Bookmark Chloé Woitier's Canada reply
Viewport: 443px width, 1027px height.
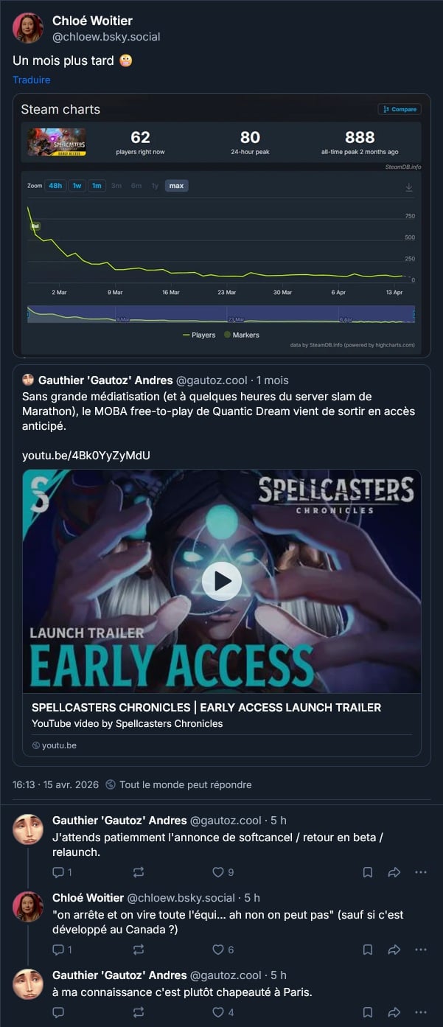(x=368, y=950)
